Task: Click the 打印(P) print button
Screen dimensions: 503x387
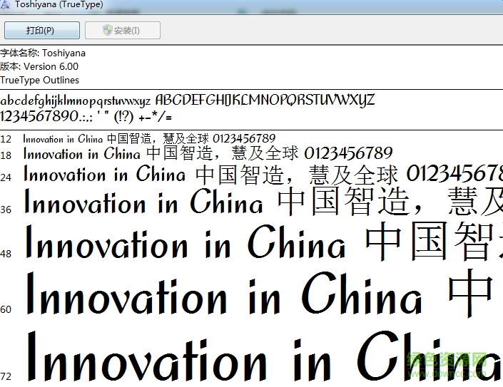Action: pyautogui.click(x=42, y=31)
